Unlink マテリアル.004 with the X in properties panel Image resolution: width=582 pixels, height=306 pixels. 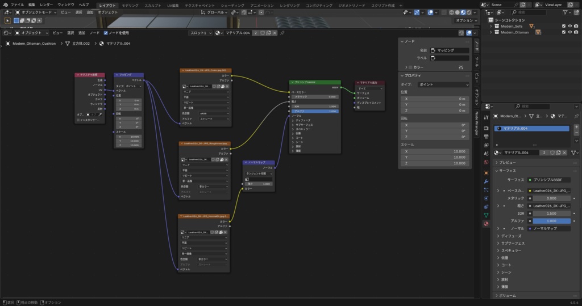tap(564, 152)
